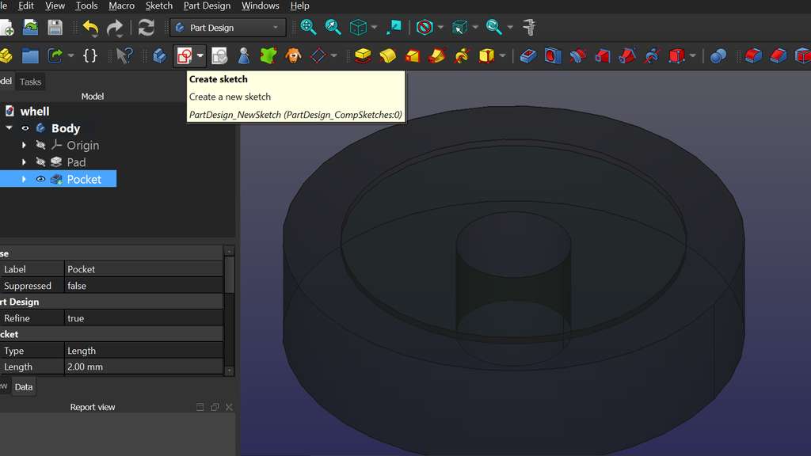Switch to the Tasks tab

click(x=31, y=82)
